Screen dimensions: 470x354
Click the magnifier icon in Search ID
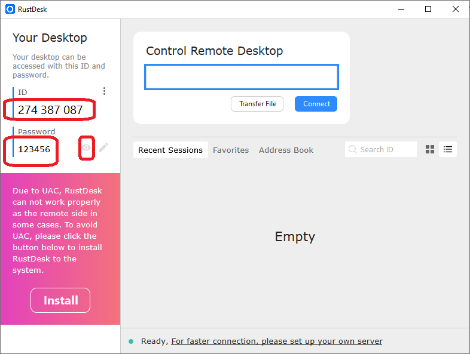352,150
